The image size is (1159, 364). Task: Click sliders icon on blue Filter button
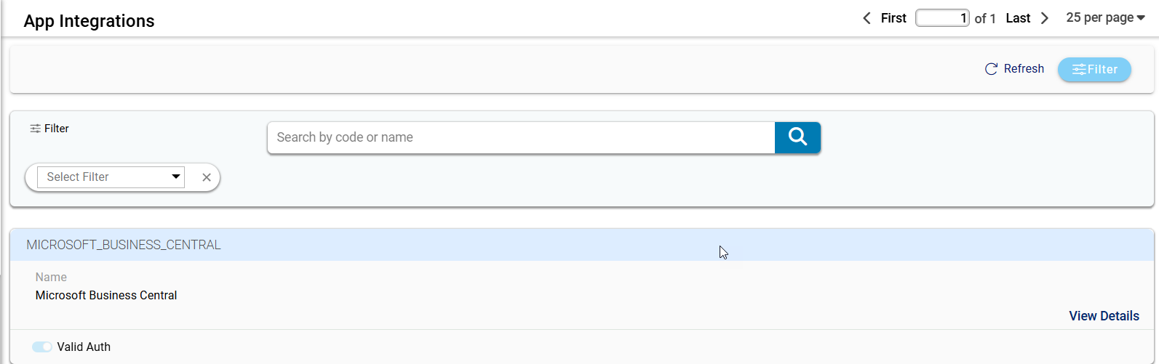click(x=1079, y=70)
